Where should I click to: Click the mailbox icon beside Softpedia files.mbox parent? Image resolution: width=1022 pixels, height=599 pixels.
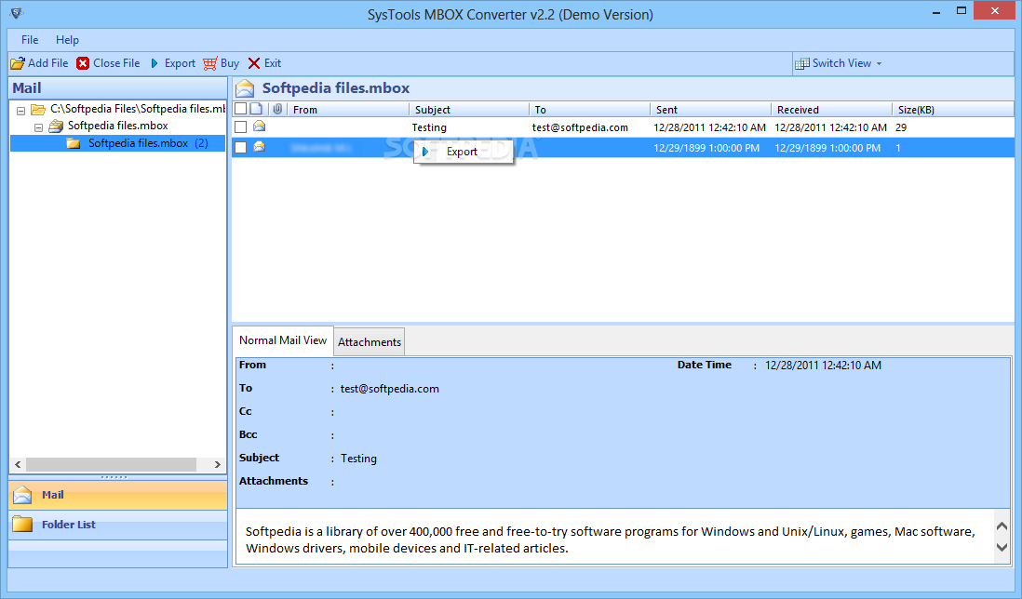(x=56, y=126)
